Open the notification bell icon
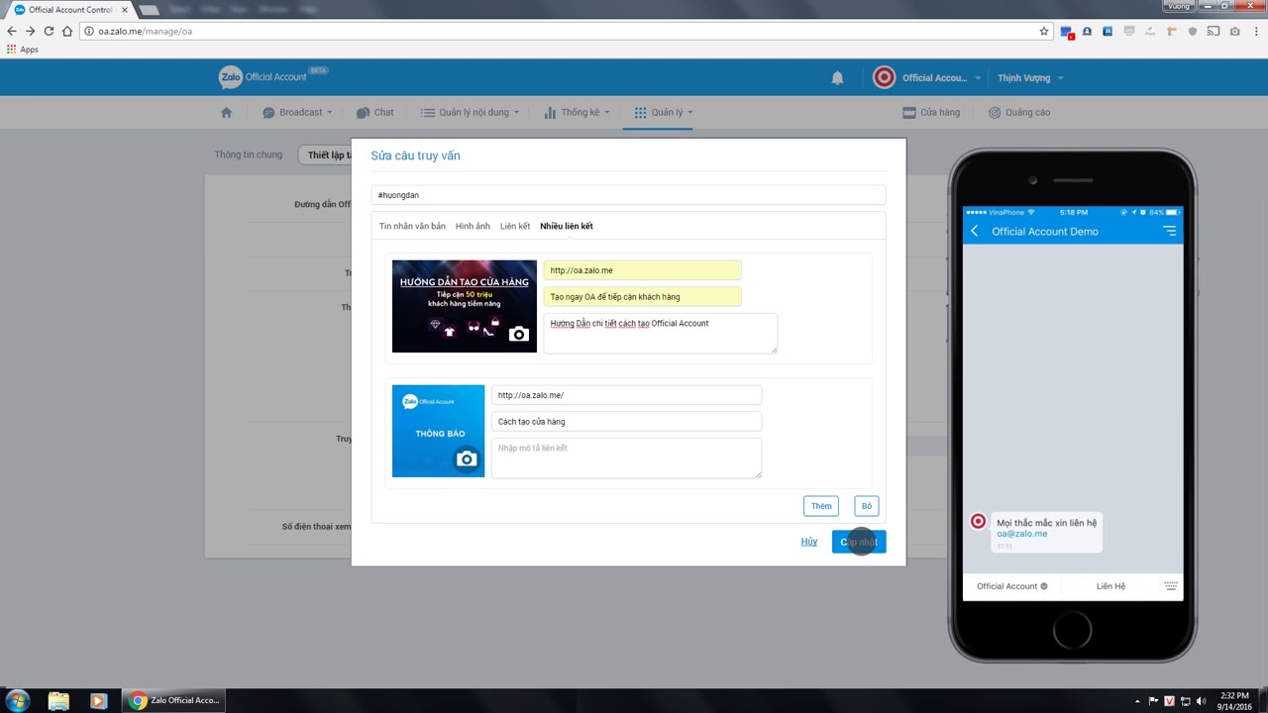The height and width of the screenshot is (713, 1268). (837, 77)
